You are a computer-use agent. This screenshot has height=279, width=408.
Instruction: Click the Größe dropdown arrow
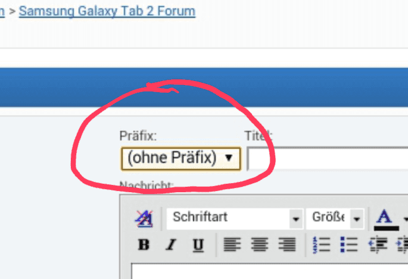(357, 219)
